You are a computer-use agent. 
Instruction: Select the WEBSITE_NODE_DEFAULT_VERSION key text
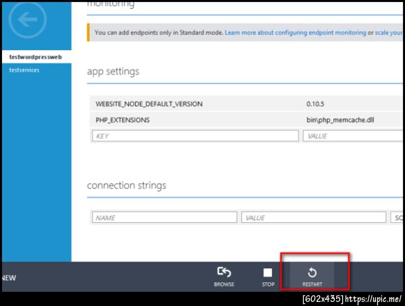tap(149, 104)
